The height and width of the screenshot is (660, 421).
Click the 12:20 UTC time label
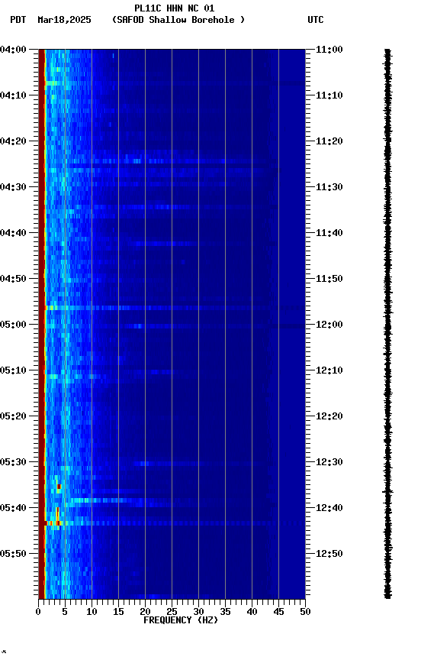tap(329, 416)
